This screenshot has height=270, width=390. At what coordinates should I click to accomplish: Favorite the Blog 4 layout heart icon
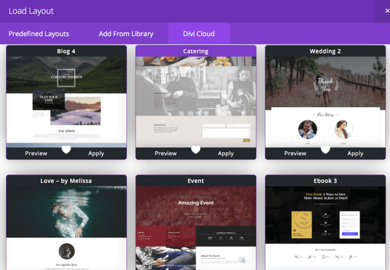click(66, 150)
